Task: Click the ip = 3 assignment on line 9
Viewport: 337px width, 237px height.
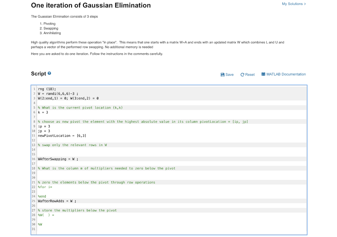Action: tap(43, 126)
